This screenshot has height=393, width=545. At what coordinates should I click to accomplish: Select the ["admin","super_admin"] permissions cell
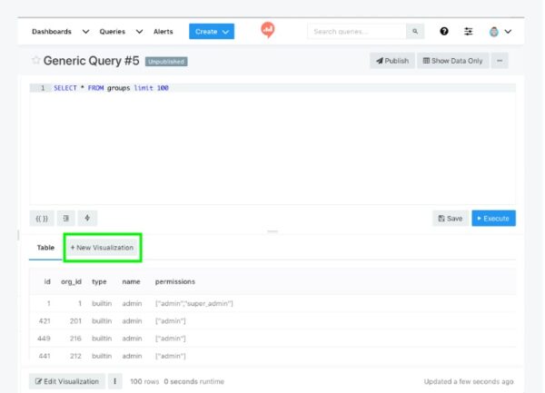[x=194, y=303]
